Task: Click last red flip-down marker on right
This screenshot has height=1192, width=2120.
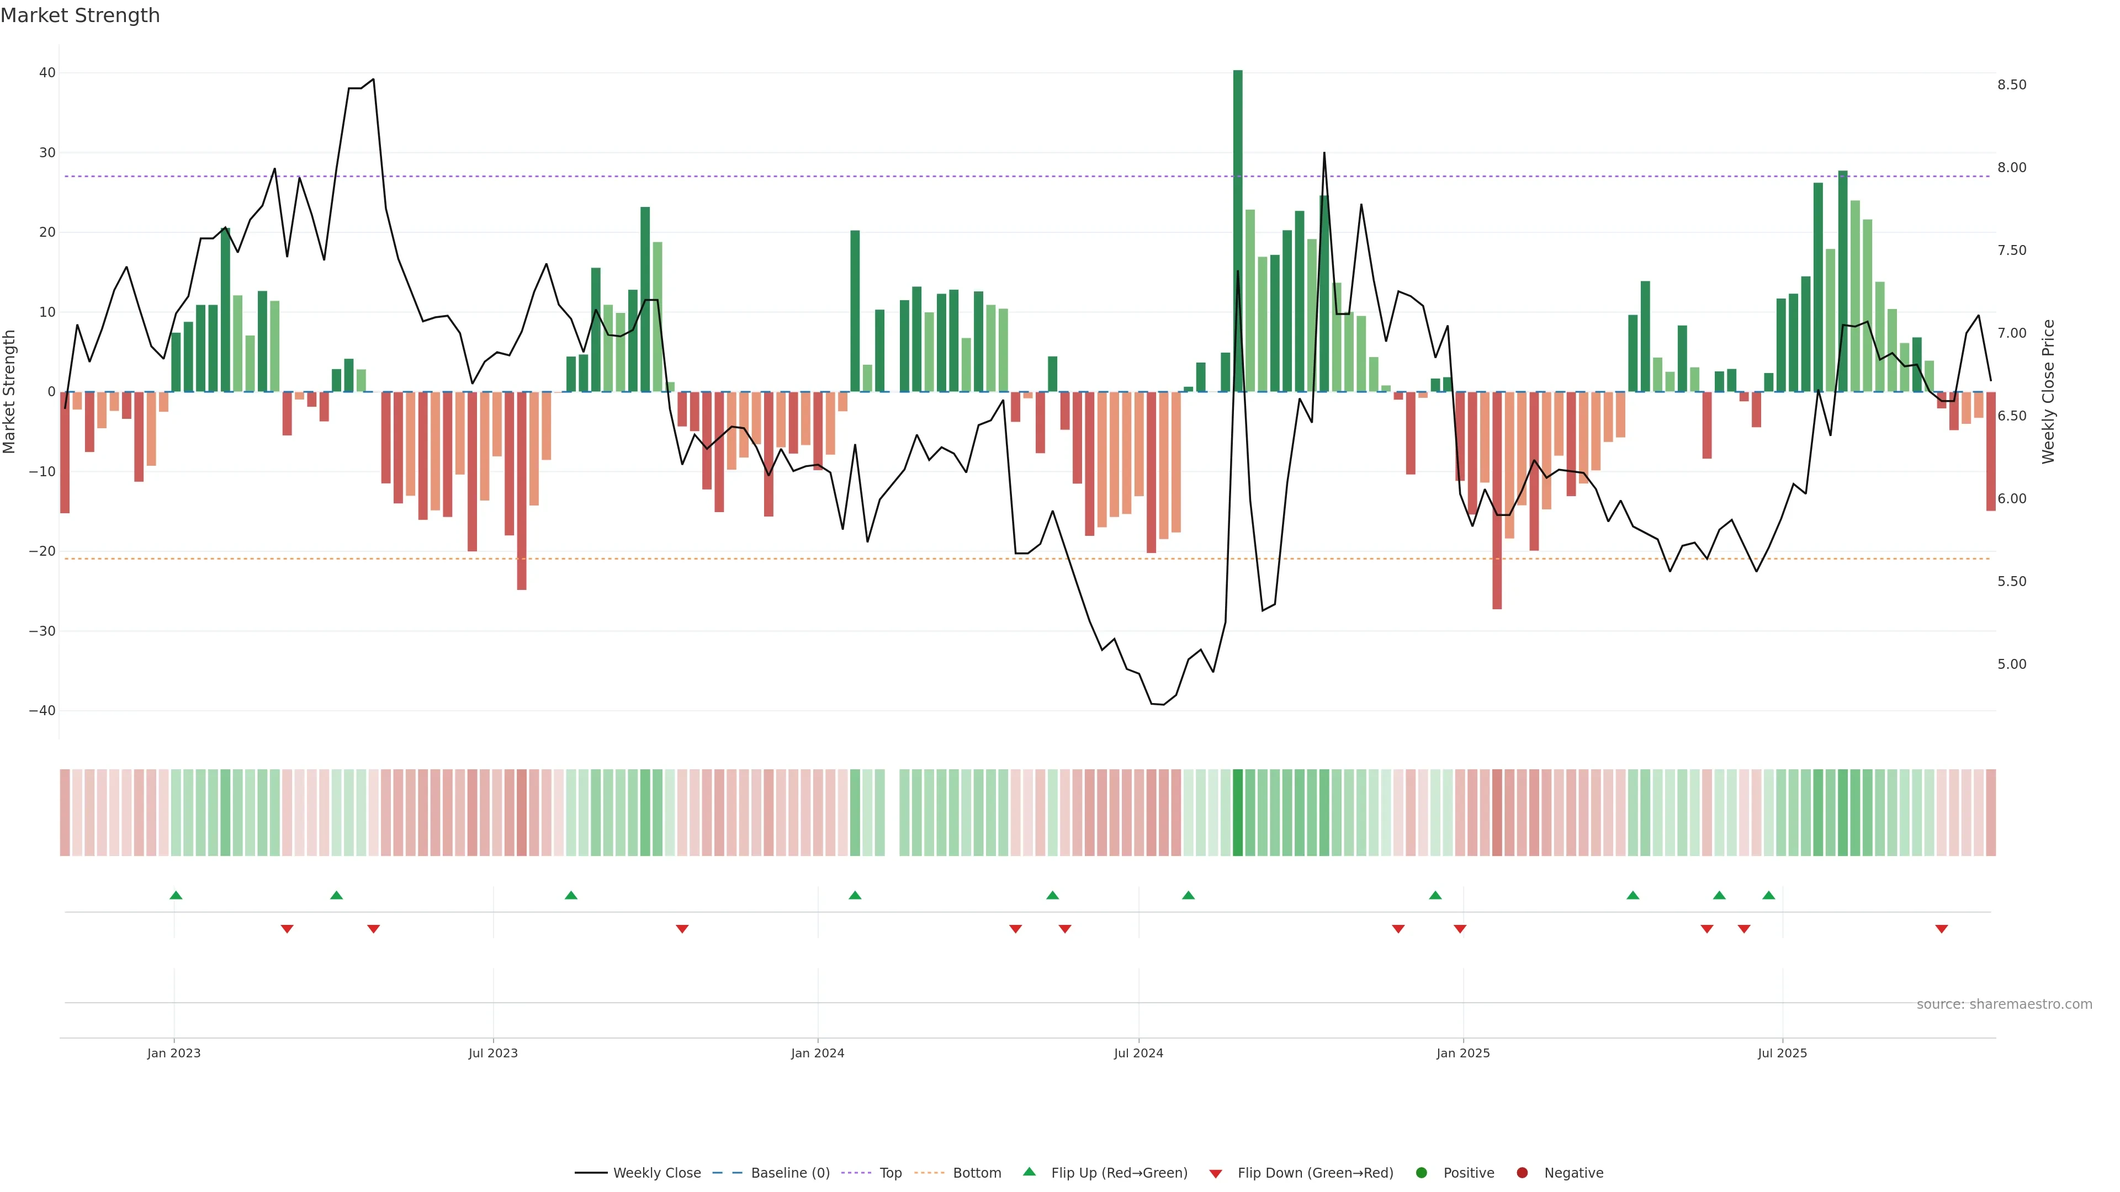Action: [x=1942, y=929]
